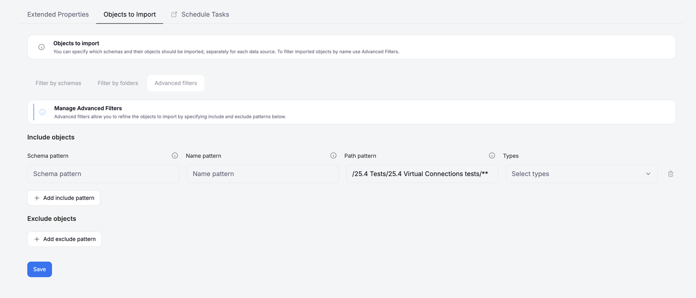Click the Path pattern field containing 25.4 Tests
The width and height of the screenshot is (696, 298).
coord(422,174)
